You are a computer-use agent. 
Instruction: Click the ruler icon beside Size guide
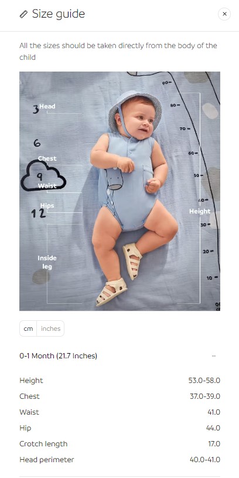click(23, 14)
